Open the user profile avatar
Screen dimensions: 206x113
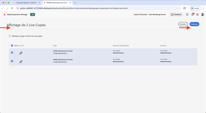[x=203, y=15]
